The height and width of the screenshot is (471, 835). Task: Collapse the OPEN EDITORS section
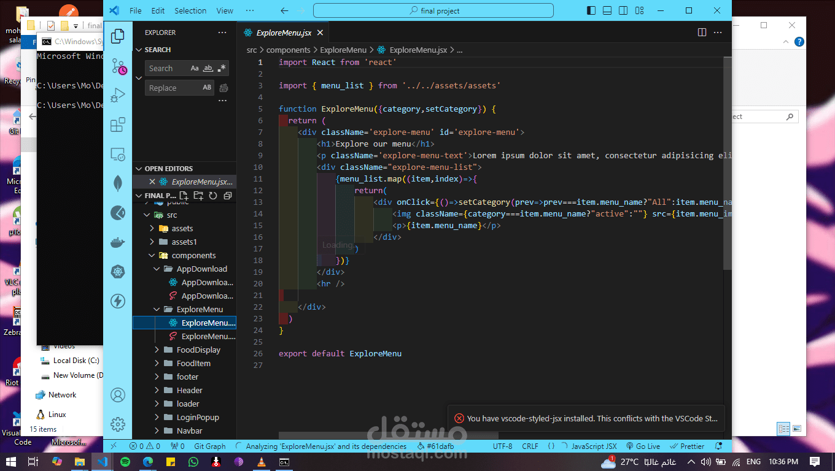(168, 169)
